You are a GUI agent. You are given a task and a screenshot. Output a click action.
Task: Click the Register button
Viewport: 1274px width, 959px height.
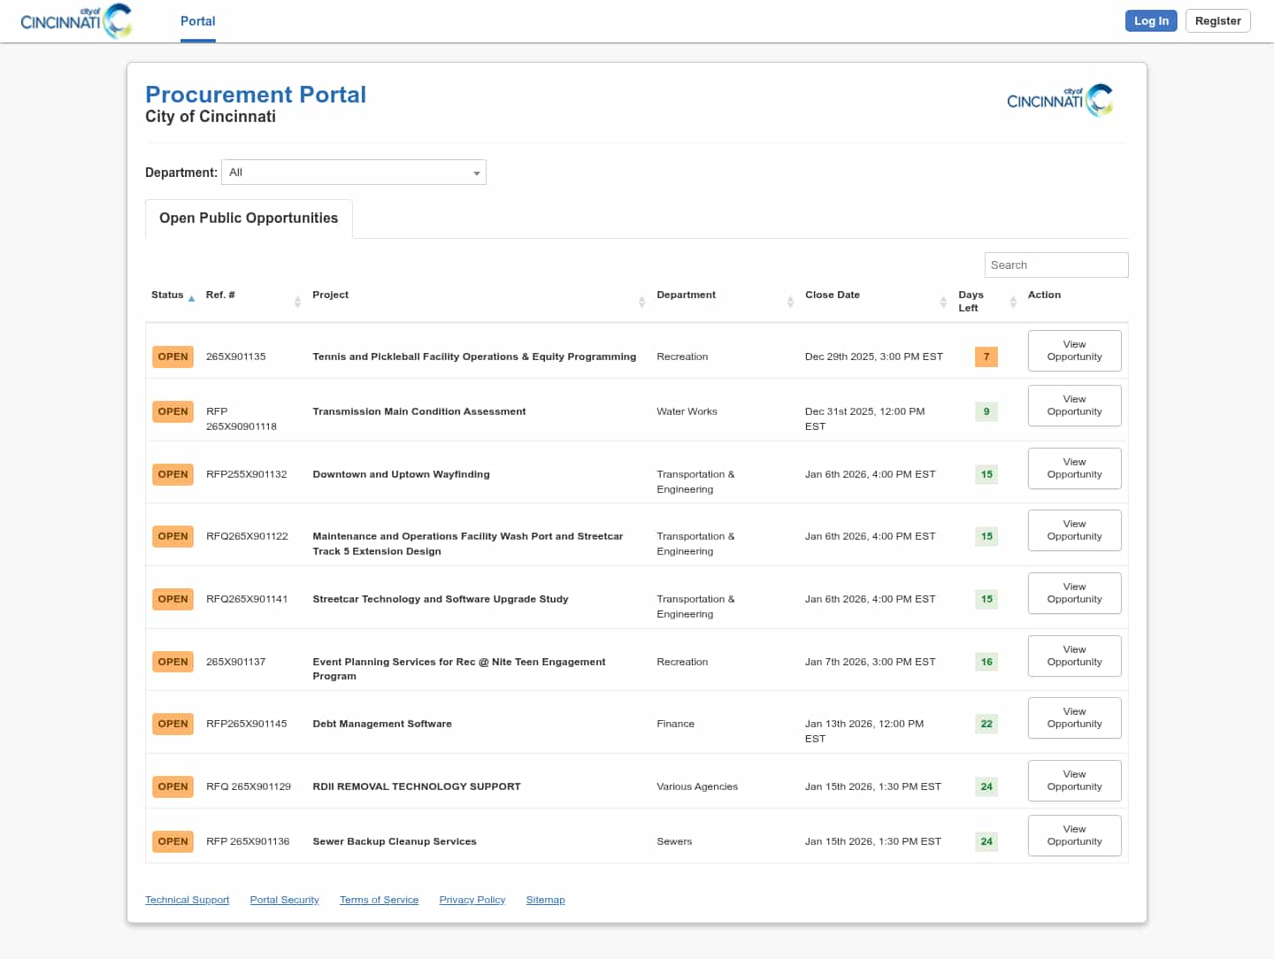(x=1217, y=21)
